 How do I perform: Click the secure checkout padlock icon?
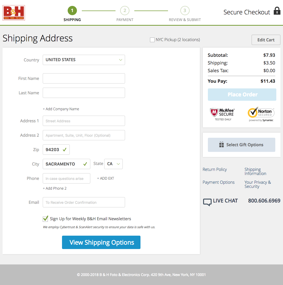point(277,11)
